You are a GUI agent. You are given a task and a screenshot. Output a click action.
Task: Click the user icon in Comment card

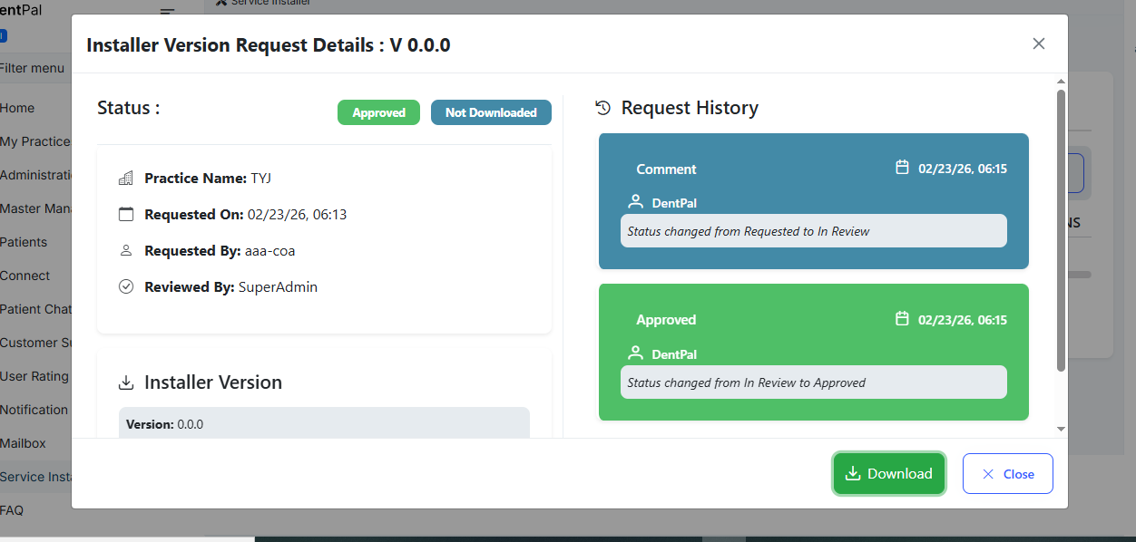pos(636,202)
